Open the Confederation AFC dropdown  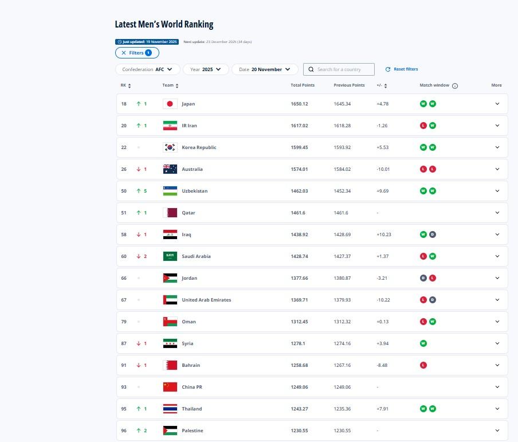(147, 69)
